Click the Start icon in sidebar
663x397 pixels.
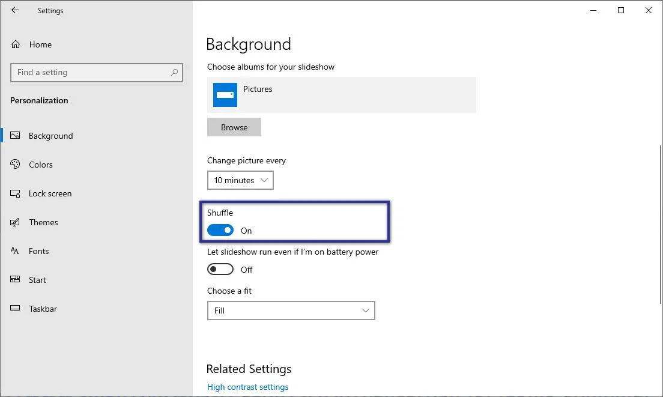pyautogui.click(x=16, y=280)
